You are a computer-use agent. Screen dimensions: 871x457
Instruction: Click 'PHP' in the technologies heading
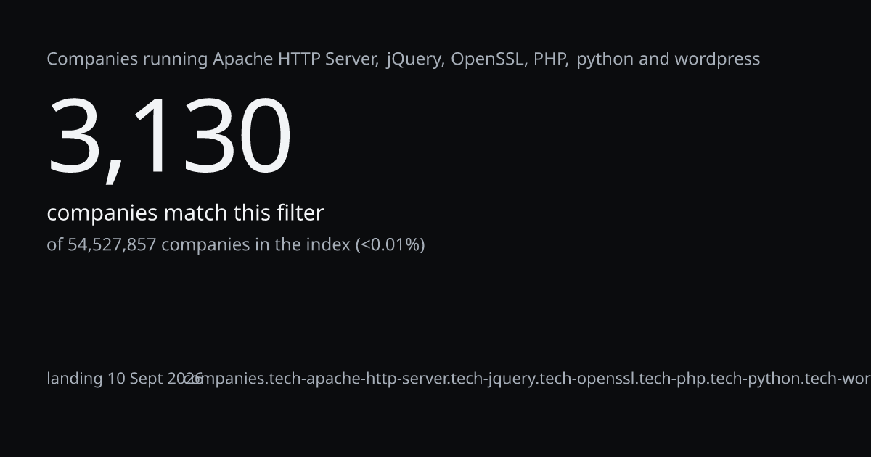[x=551, y=59]
